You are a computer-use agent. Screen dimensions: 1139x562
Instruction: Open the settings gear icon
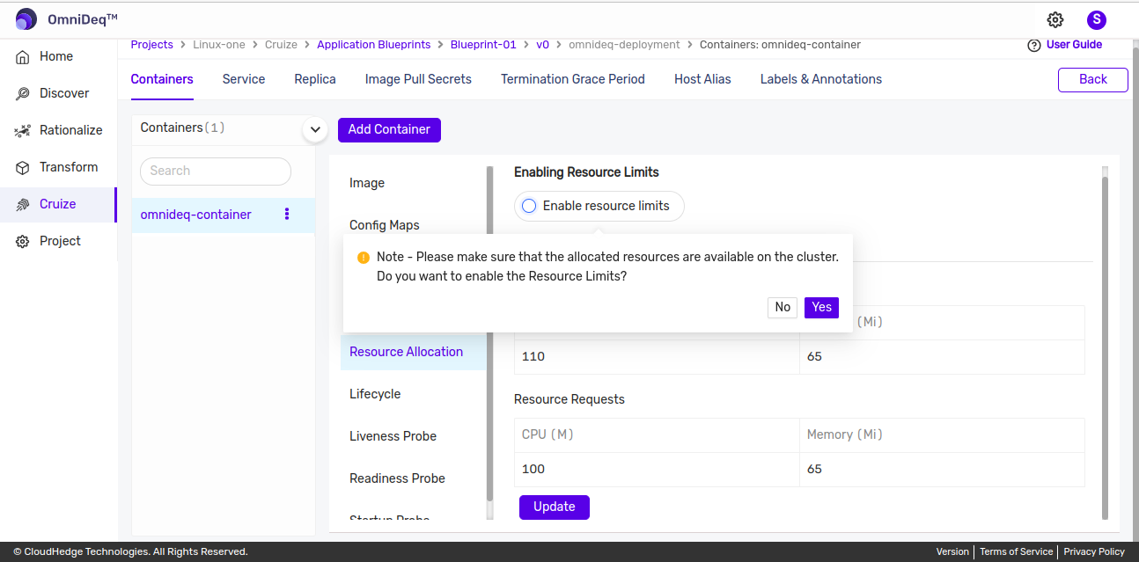click(x=1055, y=19)
